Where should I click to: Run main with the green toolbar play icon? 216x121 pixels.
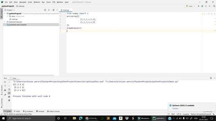(199, 6)
